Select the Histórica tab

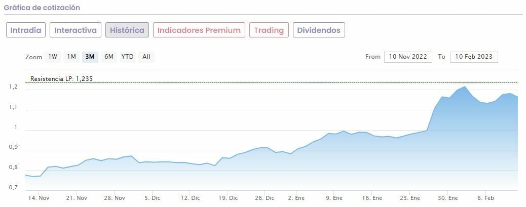coord(127,30)
